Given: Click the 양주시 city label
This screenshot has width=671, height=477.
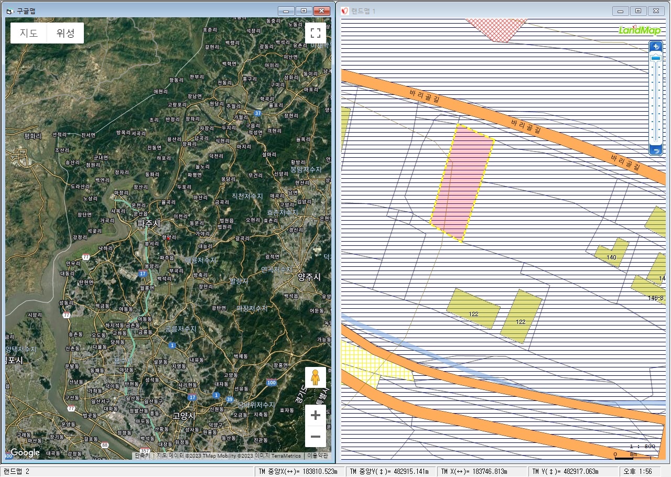Looking at the screenshot, I should coord(309,277).
